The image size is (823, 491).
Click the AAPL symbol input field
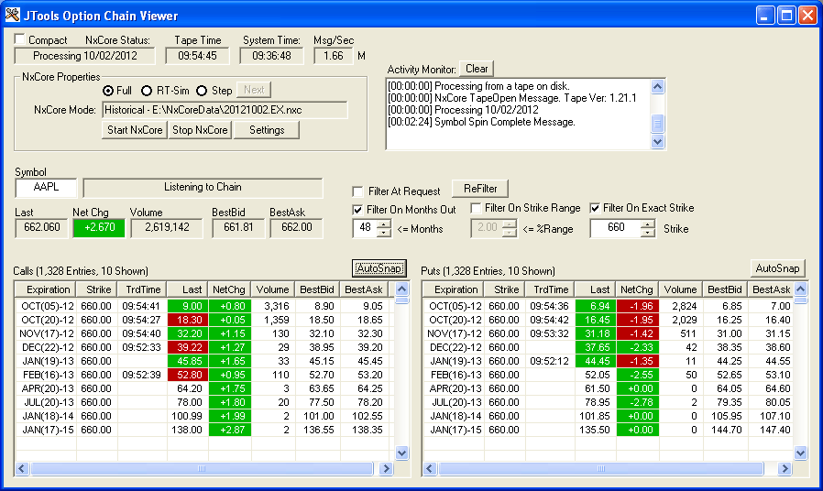46,187
